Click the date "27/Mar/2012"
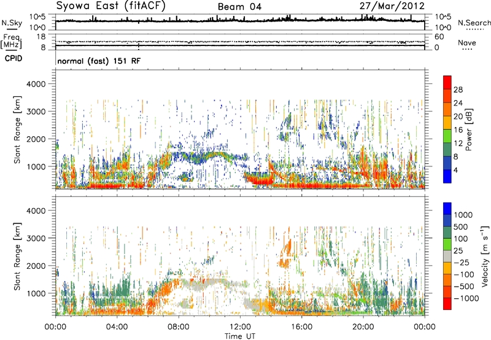Screen dimensions: 491x340 tap(392, 6)
